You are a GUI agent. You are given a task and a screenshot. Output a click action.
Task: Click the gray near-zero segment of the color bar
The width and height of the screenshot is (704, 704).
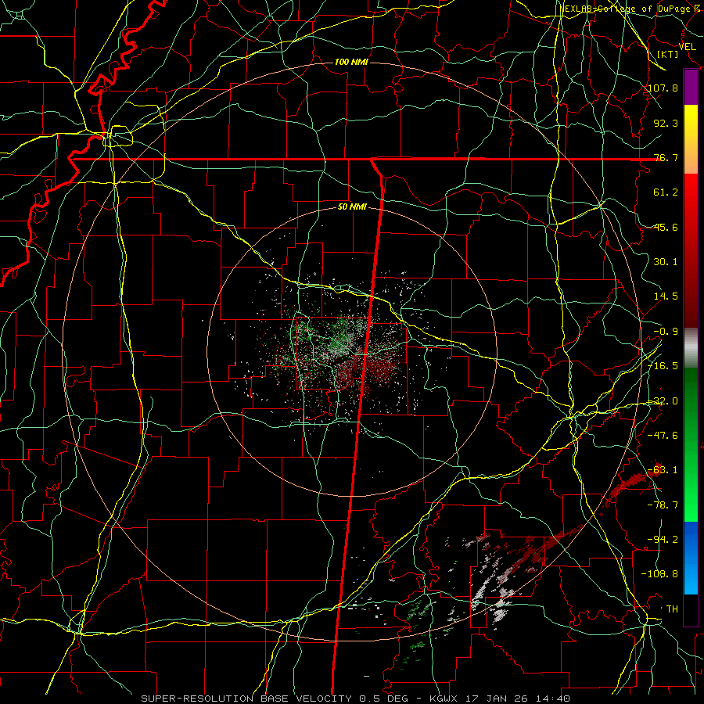pyautogui.click(x=691, y=348)
